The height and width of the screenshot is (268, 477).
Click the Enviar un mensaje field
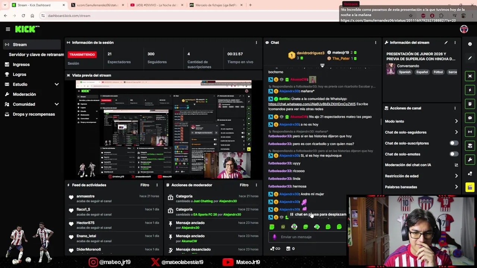pos(307,237)
